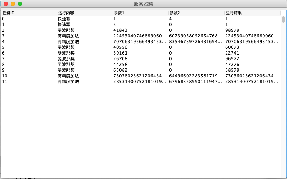Select task ID 3 cell
Image resolution: width=287 pixels, height=179 pixels.
(x=29, y=36)
